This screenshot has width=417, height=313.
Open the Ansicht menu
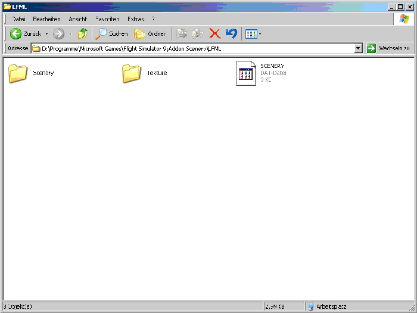[77, 19]
